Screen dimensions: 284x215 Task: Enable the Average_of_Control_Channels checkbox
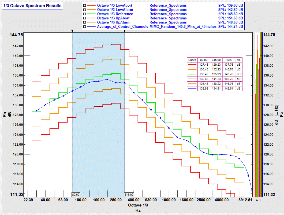pyautogui.click(x=84, y=27)
